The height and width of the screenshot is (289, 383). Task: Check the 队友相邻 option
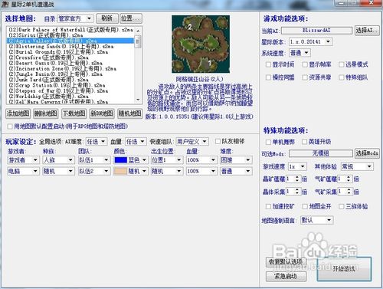(218, 141)
